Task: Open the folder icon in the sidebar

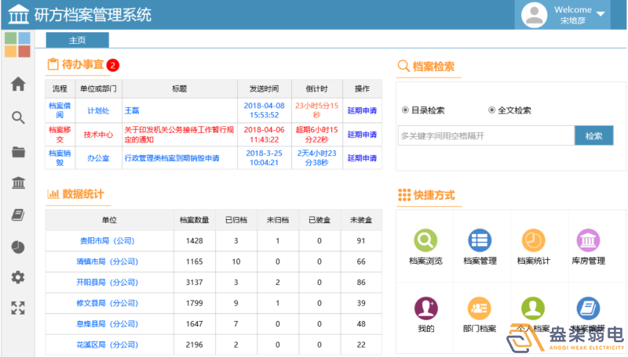Action: coord(17,151)
